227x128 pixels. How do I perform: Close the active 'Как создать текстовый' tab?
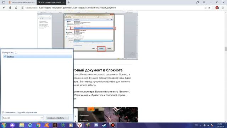click(x=64, y=2)
